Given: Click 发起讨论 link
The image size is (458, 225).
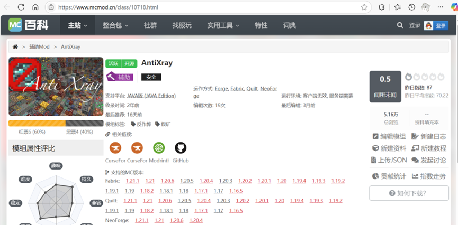Looking at the screenshot, I should click(428, 160).
